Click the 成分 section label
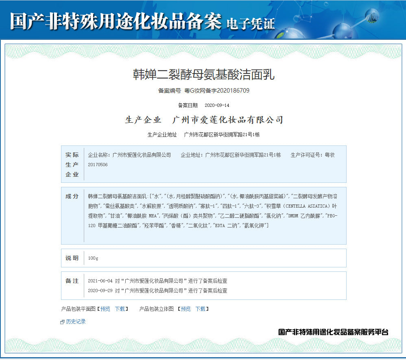 click(x=72, y=196)
